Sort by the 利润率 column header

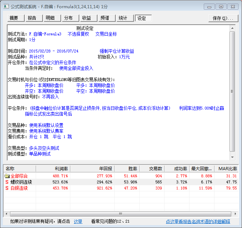coord(53,169)
